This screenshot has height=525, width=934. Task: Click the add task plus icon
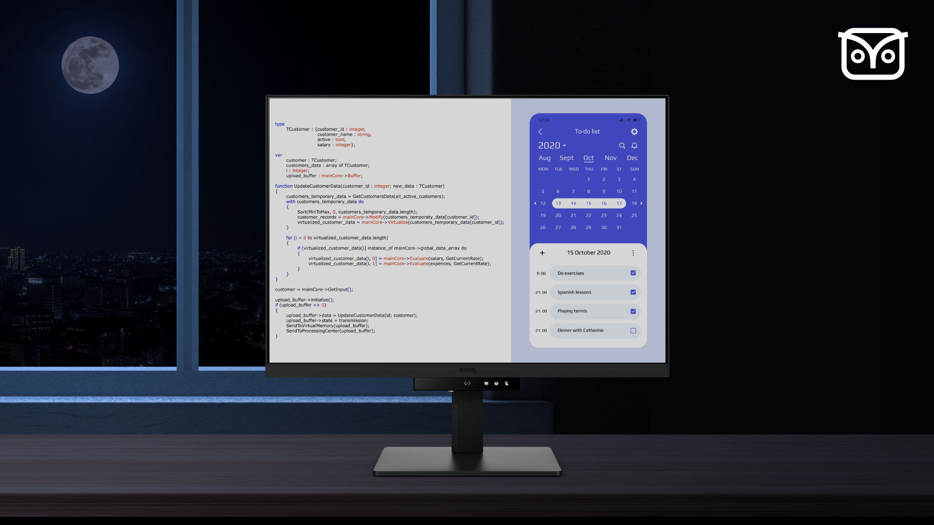click(x=541, y=253)
